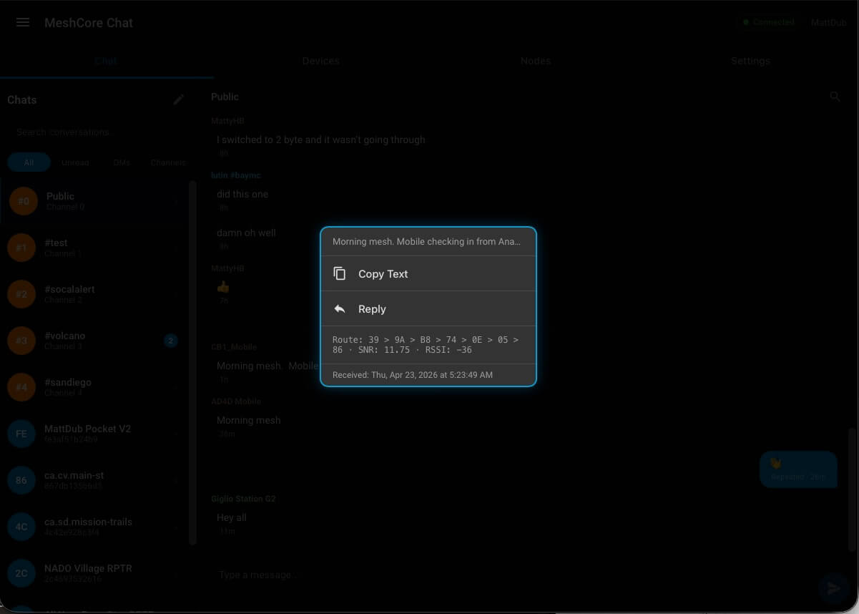Image resolution: width=859 pixels, height=614 pixels.
Task: Choose Reply in the message popup
Action: (x=428, y=309)
